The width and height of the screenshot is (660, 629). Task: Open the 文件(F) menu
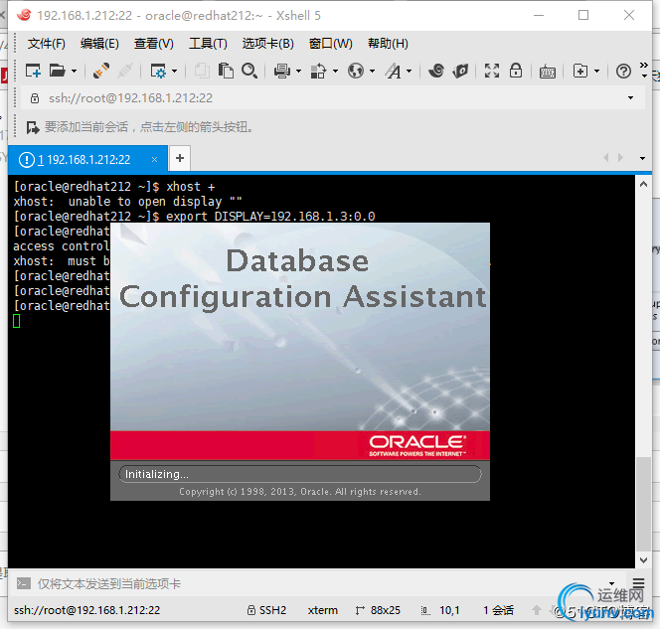(47, 44)
